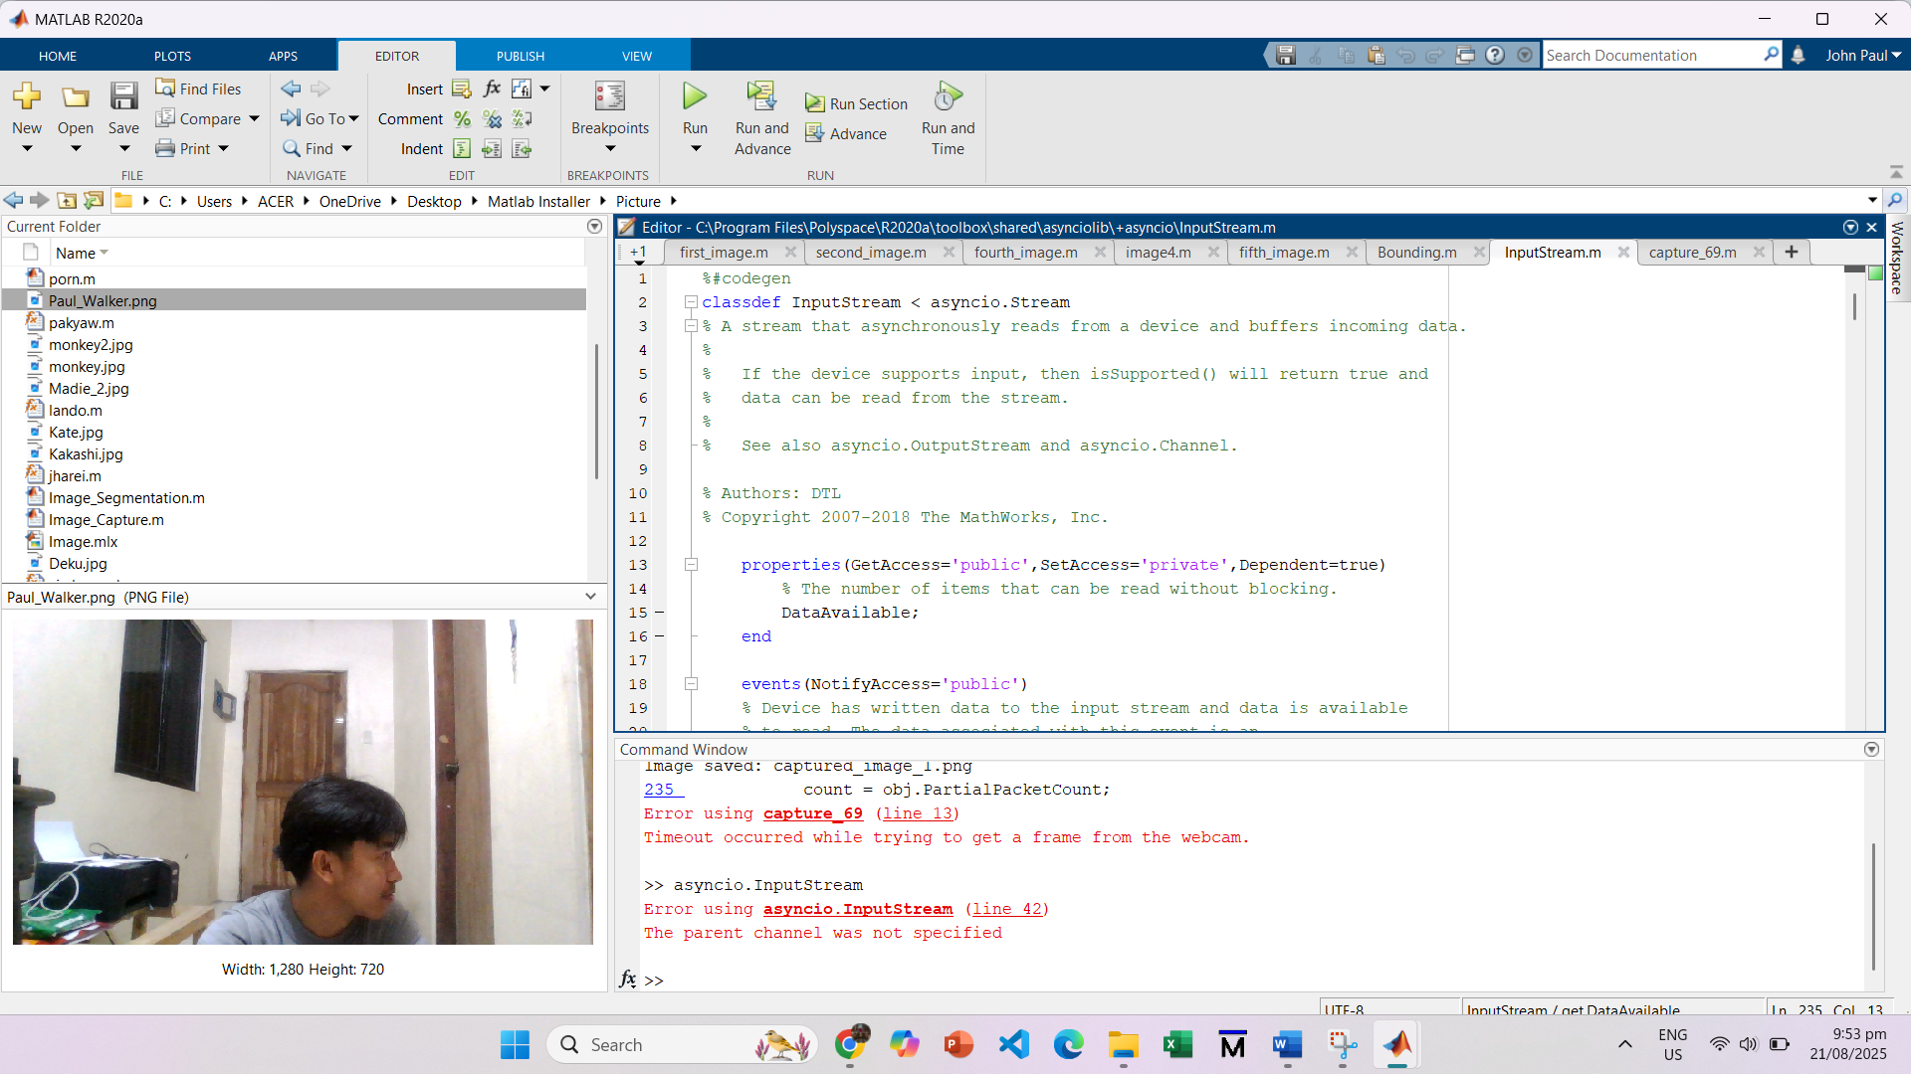Open the capture_69.m editor tab

(1691, 253)
